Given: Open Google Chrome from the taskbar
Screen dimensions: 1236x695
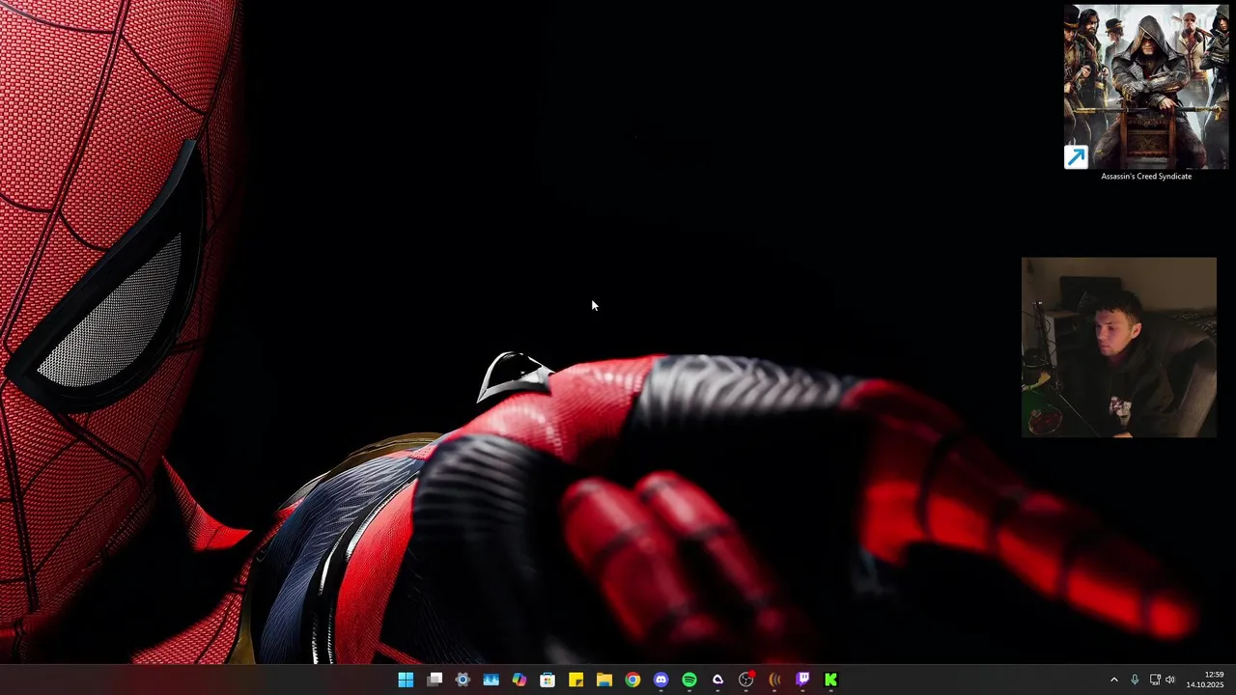Looking at the screenshot, I should click(632, 680).
